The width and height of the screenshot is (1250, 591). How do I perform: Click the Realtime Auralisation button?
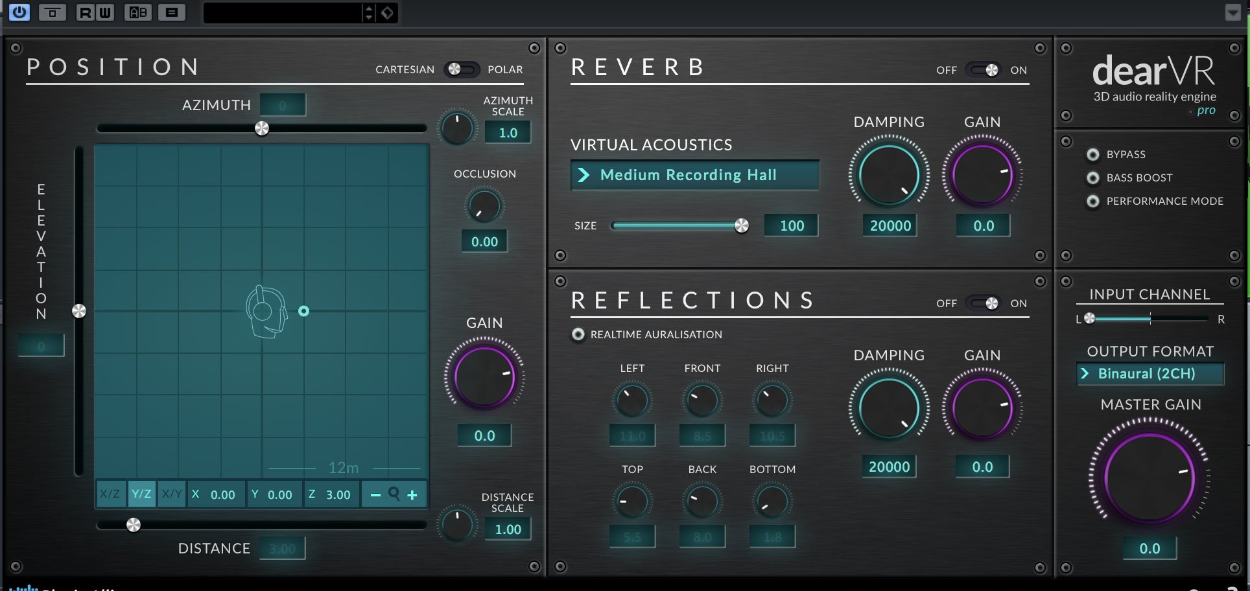coord(578,334)
